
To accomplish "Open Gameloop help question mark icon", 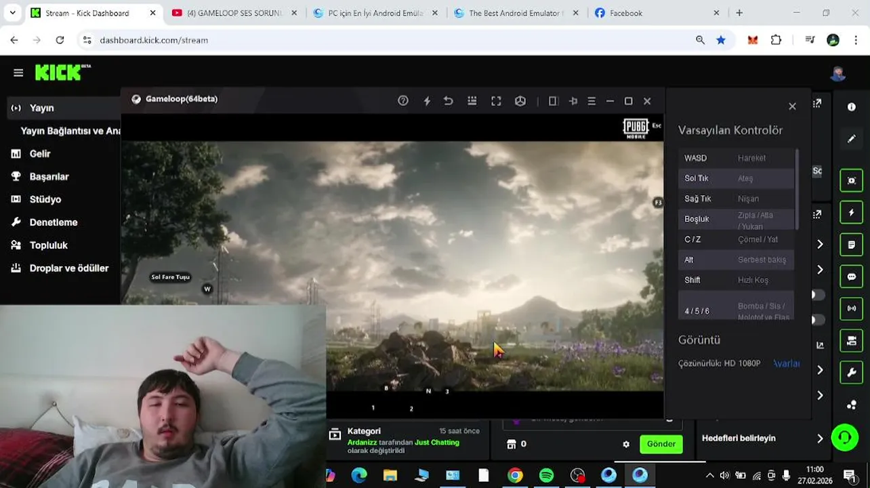I will (x=403, y=101).
